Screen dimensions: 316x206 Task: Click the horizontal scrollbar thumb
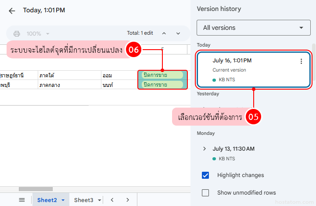coord(36,189)
